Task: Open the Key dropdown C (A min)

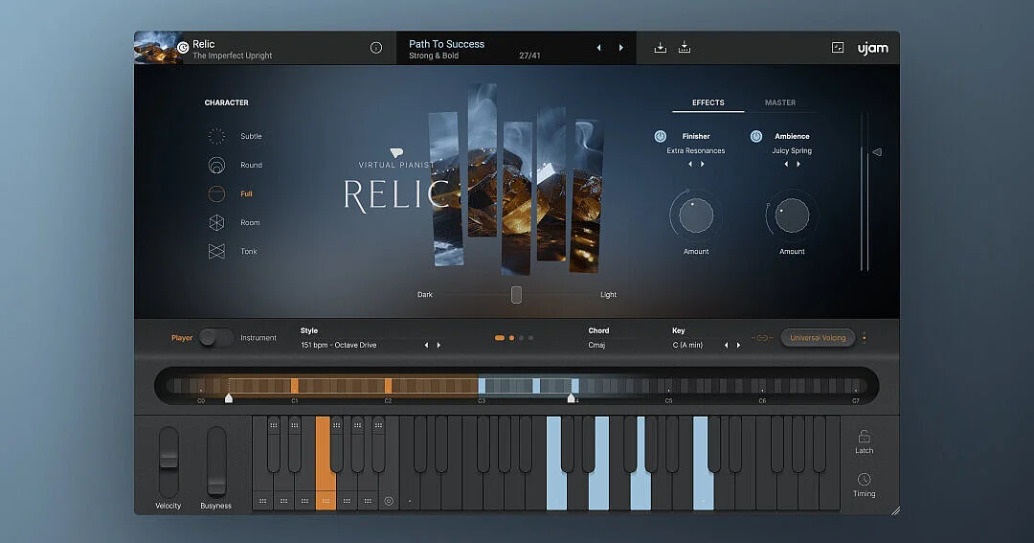Action: [x=687, y=345]
